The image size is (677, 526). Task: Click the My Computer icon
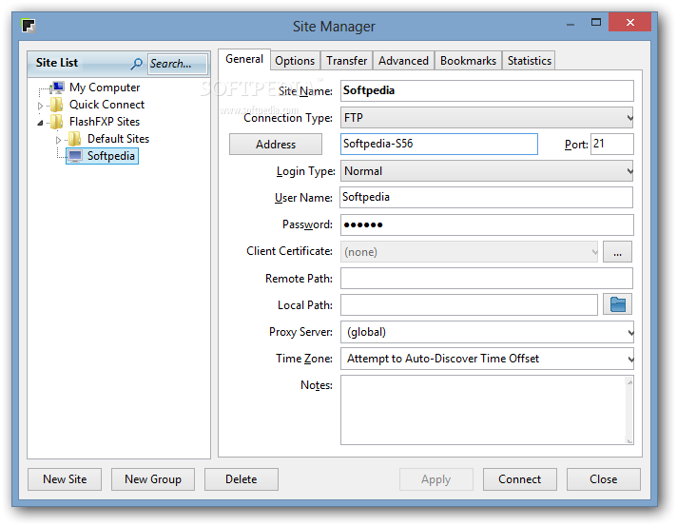(x=57, y=88)
